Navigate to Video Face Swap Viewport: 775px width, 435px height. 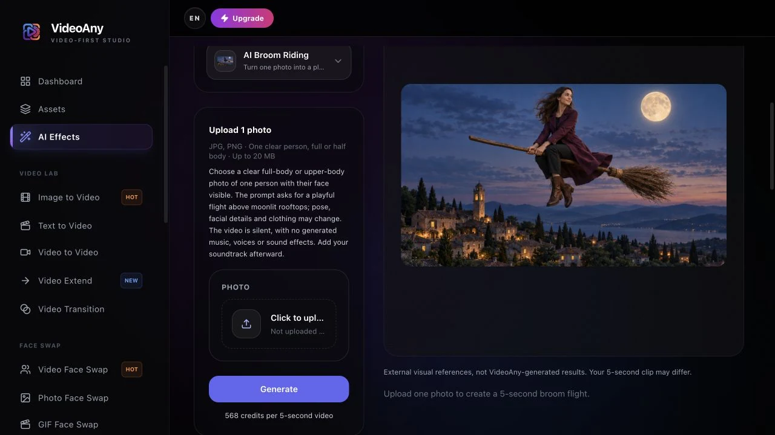click(81, 370)
